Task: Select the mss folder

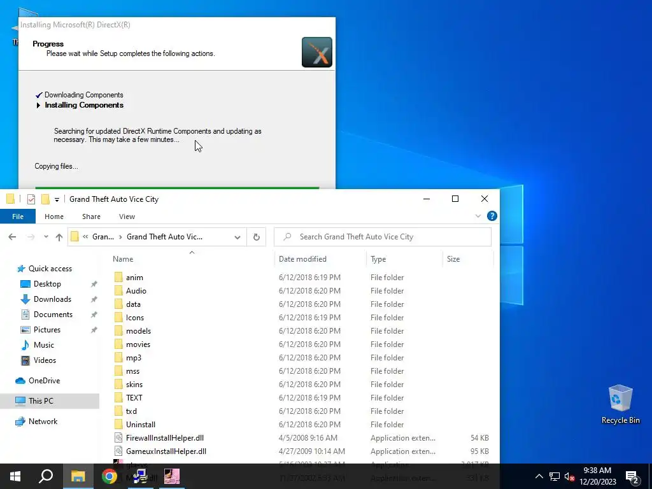Action: pyautogui.click(x=132, y=371)
